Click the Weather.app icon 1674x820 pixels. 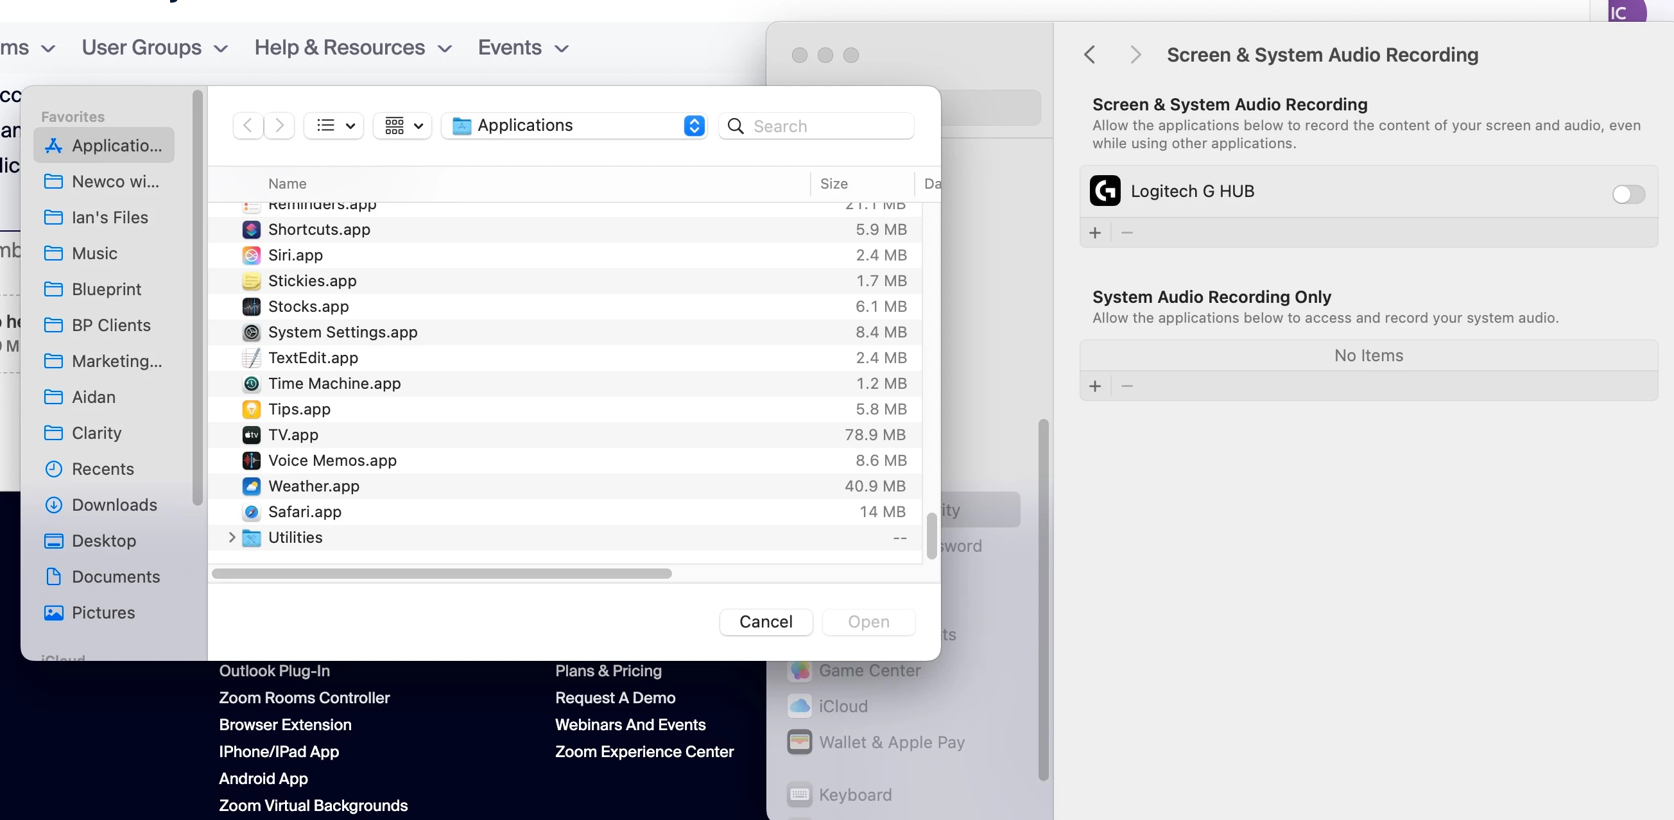point(252,486)
